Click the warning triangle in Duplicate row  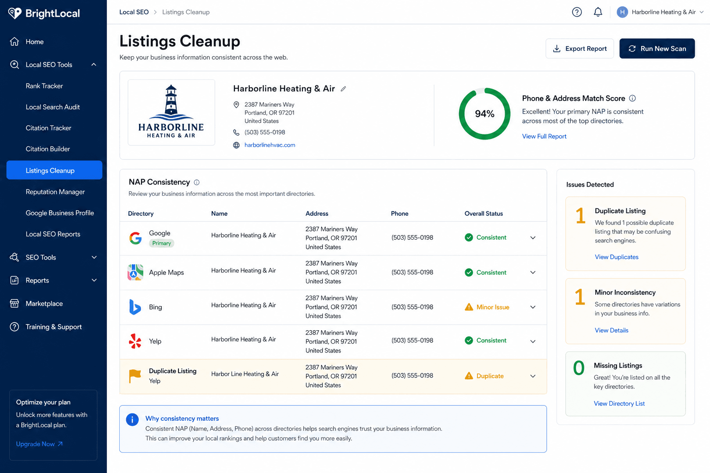469,376
